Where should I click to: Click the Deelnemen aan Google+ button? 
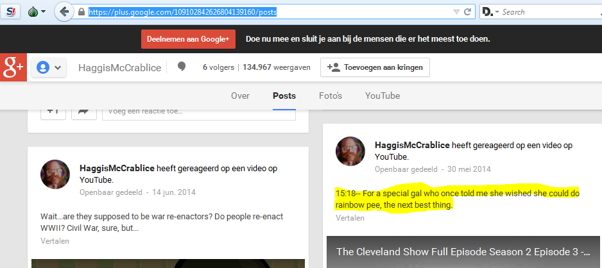[188, 39]
